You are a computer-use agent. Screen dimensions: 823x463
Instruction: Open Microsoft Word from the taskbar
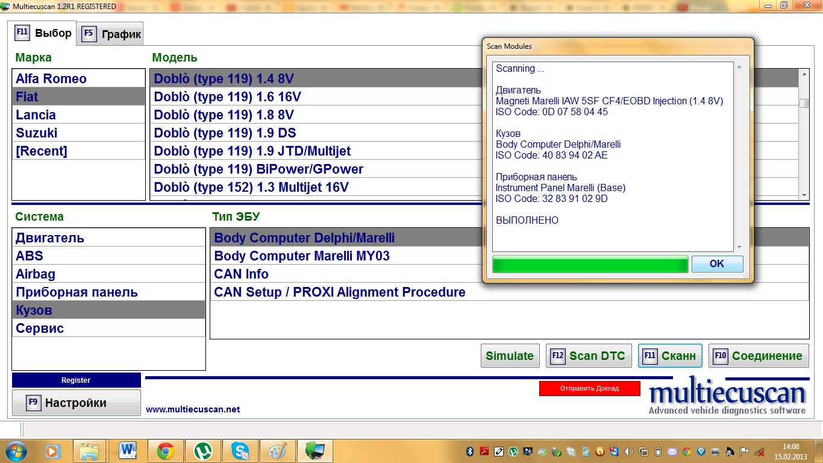pyautogui.click(x=128, y=450)
